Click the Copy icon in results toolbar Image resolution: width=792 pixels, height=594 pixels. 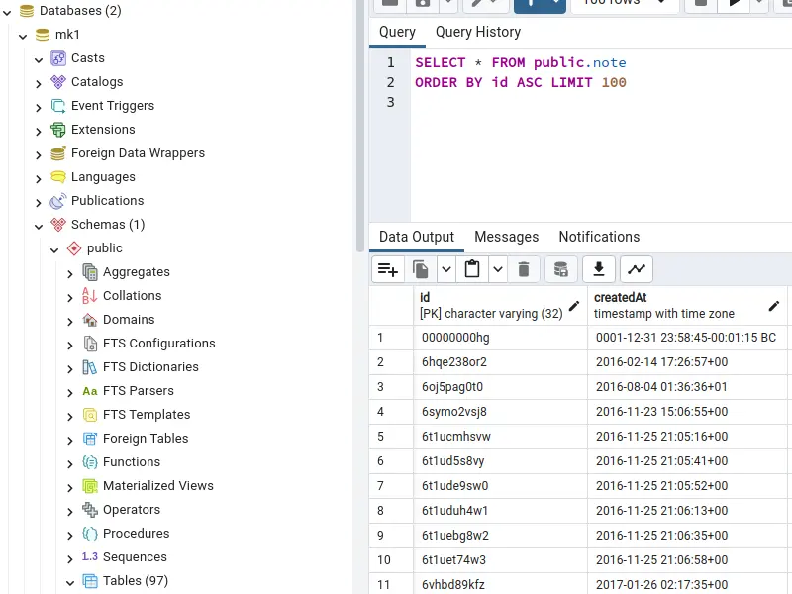click(421, 269)
